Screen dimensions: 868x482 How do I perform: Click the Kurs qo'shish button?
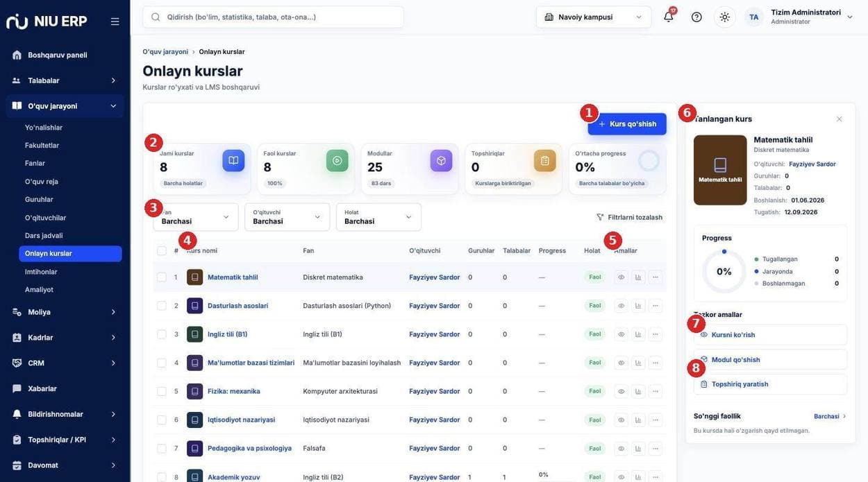[627, 124]
